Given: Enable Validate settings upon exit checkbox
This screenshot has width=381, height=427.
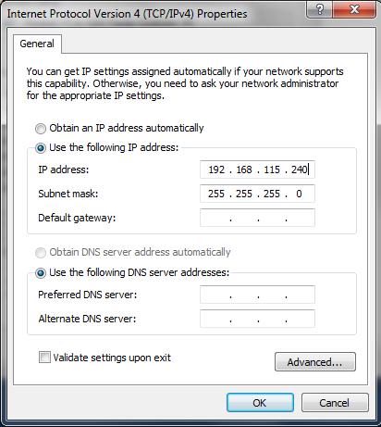Looking at the screenshot, I should click(x=44, y=358).
